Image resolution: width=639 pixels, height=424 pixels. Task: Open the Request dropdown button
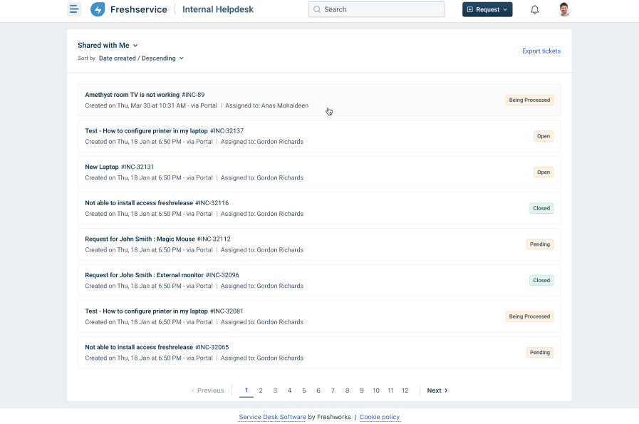pyautogui.click(x=487, y=9)
